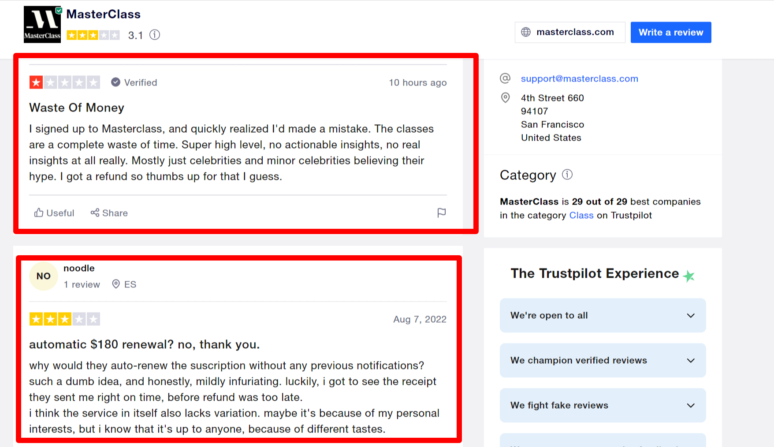Click the MasterClass logo thumbnail
The image size is (774, 447).
42,24
